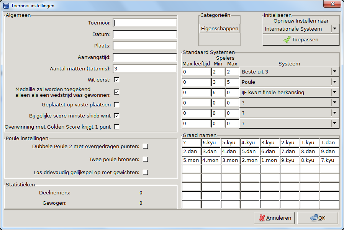The height and width of the screenshot is (230, 344).
Task: Click the green checkmark Toepassen button
Action: tap(301, 40)
